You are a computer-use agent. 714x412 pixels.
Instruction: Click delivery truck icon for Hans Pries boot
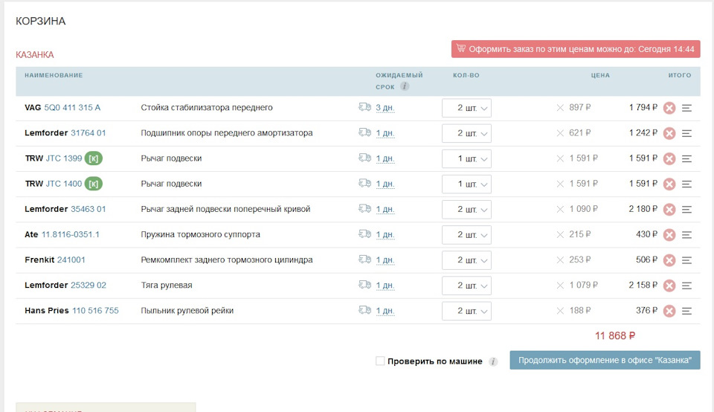pos(364,310)
